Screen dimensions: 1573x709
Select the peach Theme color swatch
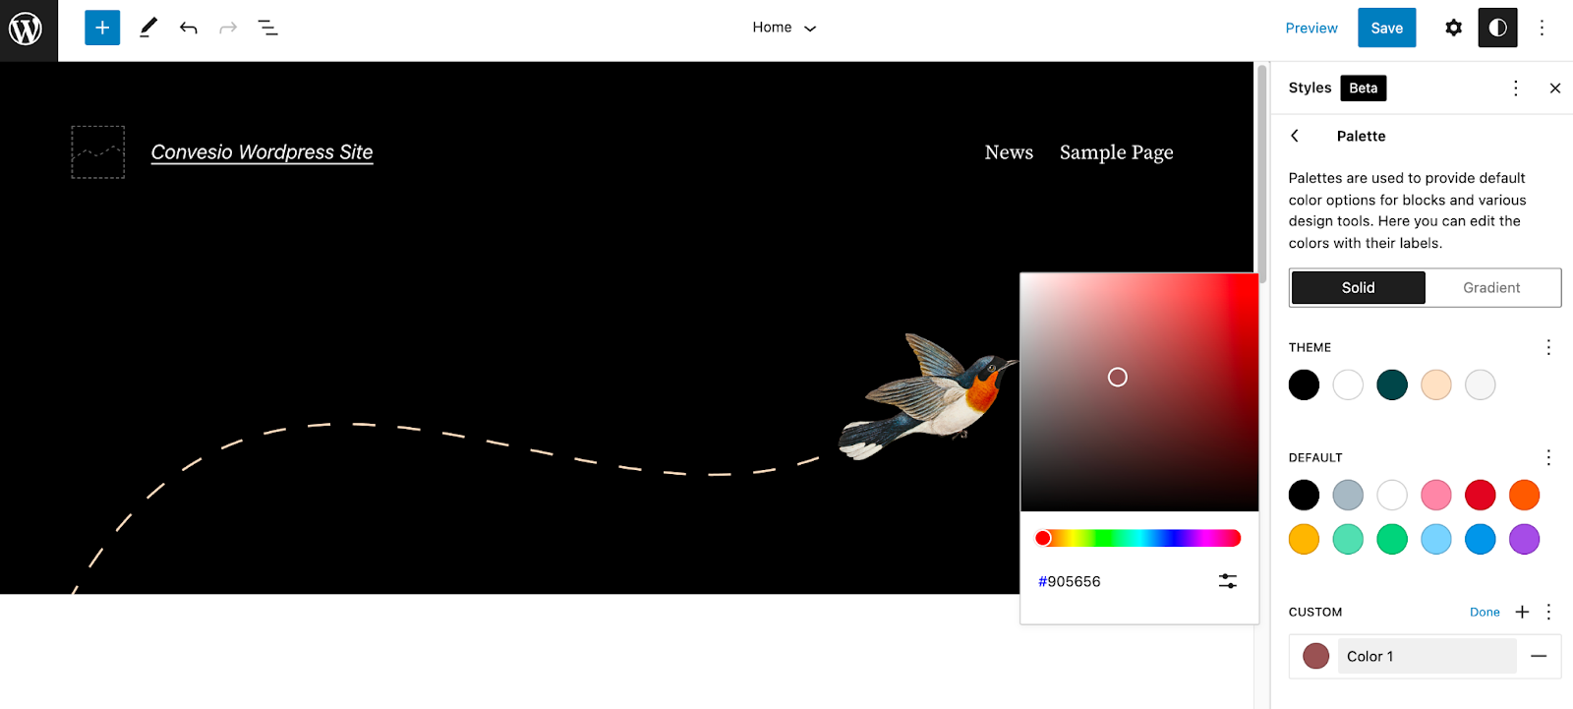pyautogui.click(x=1436, y=384)
